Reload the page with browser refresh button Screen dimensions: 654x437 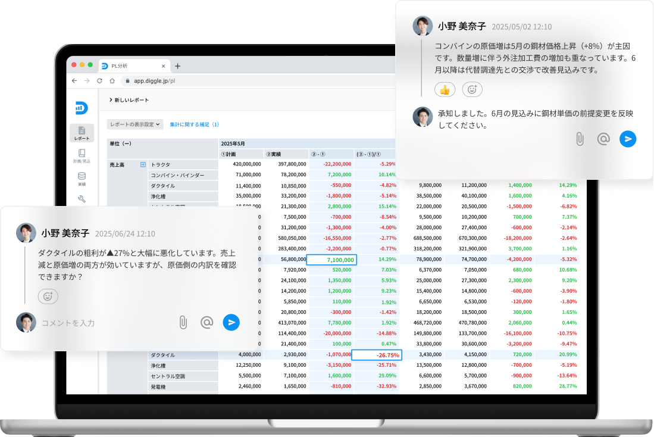(99, 81)
